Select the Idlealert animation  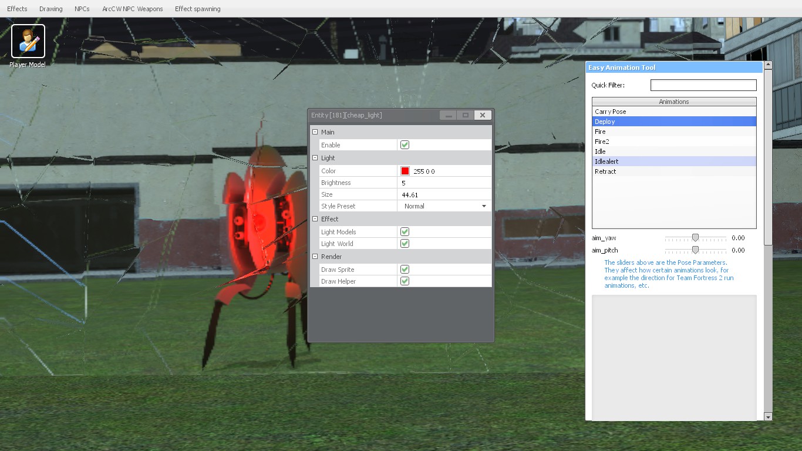(674, 161)
